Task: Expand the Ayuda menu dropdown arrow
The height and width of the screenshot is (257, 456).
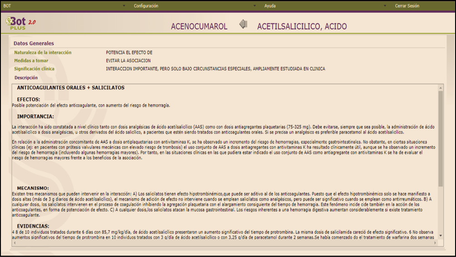Action: [385, 6]
